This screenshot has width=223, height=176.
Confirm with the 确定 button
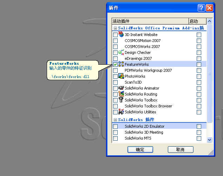[x=140, y=150]
